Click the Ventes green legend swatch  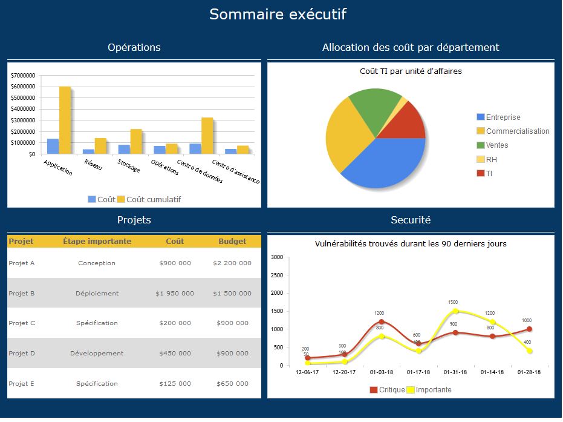[x=480, y=145]
